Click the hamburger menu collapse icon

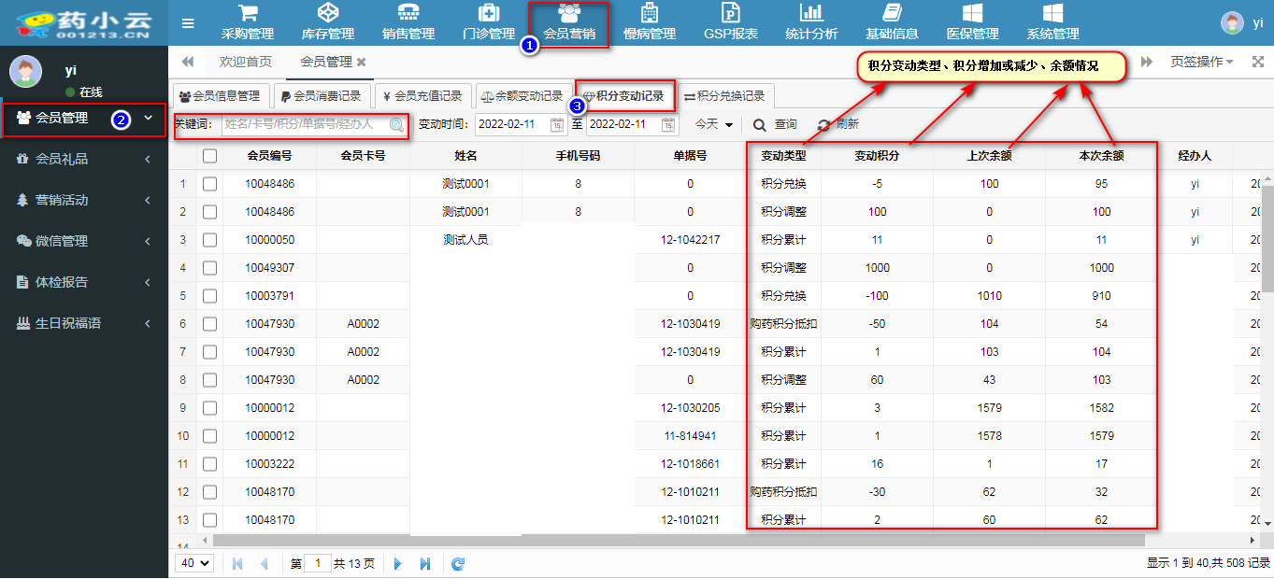click(x=188, y=23)
